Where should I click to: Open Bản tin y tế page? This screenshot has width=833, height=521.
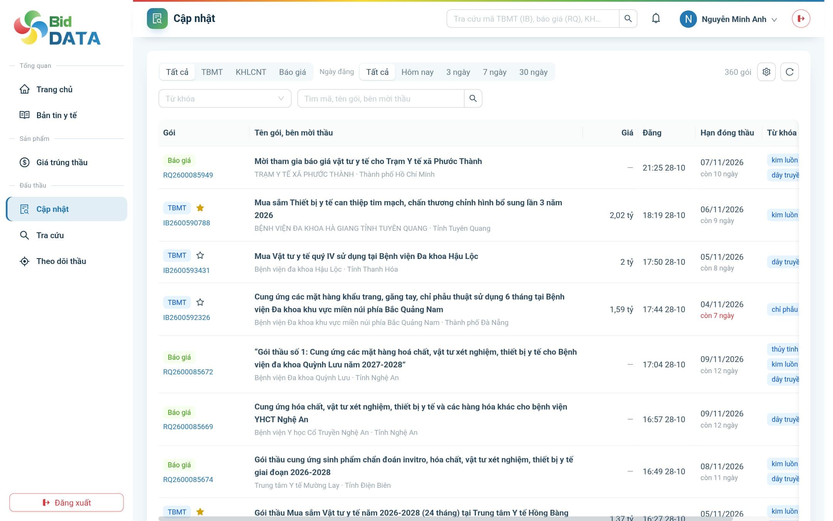(66, 115)
